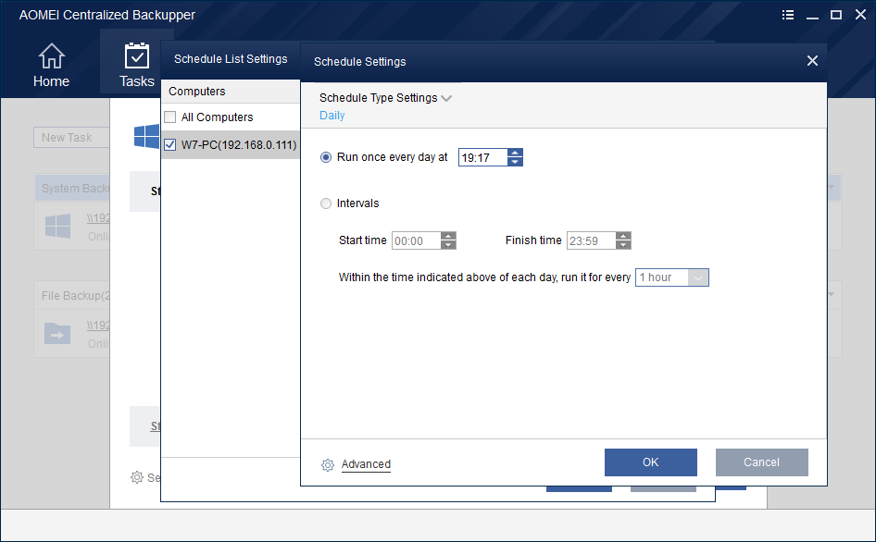Increase the daily run time value
The height and width of the screenshot is (542, 876).
coord(515,153)
